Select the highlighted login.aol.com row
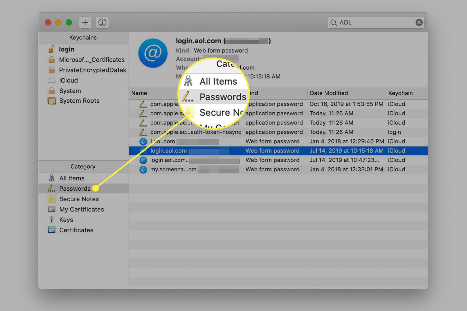The width and height of the screenshot is (467, 311). 278,151
